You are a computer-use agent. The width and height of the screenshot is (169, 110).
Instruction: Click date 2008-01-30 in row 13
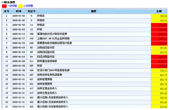[19, 70]
